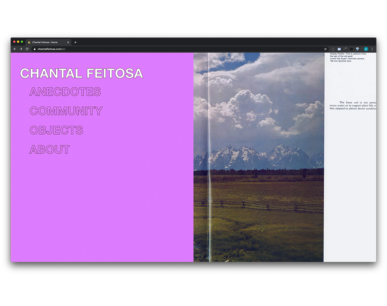Viewport: 387px width, 306px height.
Task: Close the browser window with the red button
Action: click(x=14, y=42)
